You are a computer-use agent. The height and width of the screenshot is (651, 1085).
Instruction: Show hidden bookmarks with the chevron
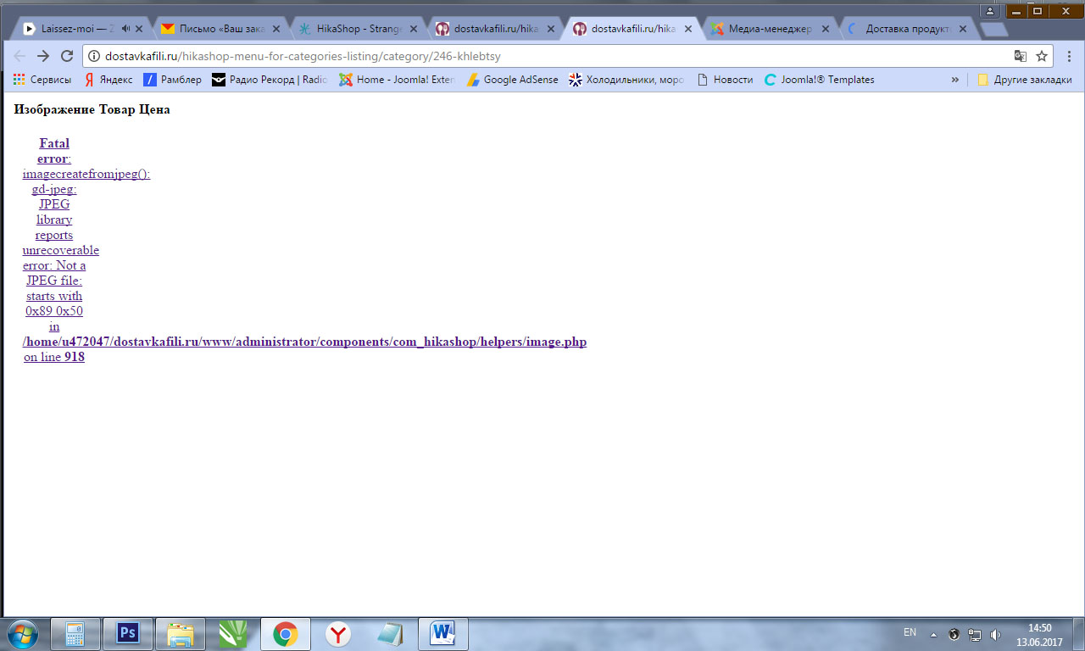click(x=955, y=80)
